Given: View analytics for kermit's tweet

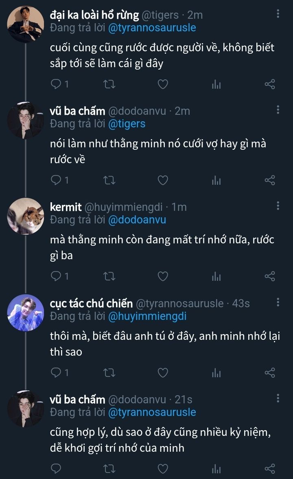Looking at the screenshot, I should pyautogui.click(x=216, y=277).
